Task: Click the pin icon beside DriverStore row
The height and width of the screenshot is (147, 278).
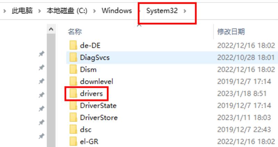Action: click(x=41, y=122)
